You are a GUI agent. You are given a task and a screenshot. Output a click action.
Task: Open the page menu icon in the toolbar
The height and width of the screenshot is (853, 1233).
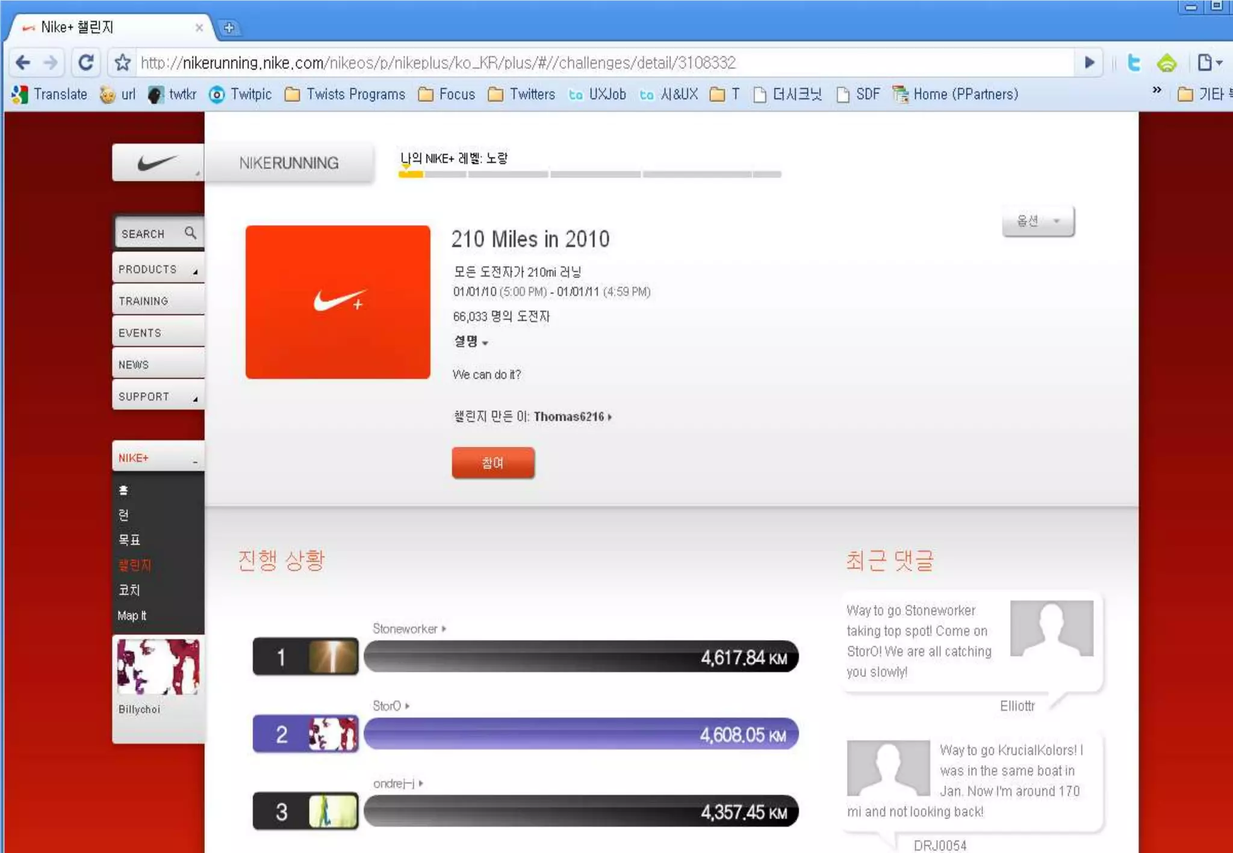(1208, 63)
